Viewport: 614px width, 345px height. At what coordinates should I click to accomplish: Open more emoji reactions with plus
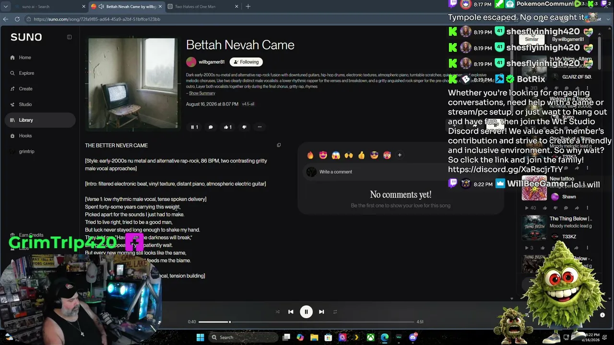400,155
